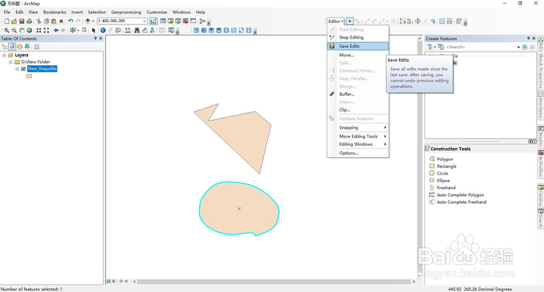Toggle auto-hide pin on Table Of Contents

click(x=95, y=39)
